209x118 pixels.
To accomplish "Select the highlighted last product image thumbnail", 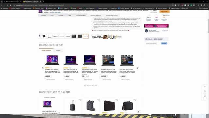I will click(86, 36).
